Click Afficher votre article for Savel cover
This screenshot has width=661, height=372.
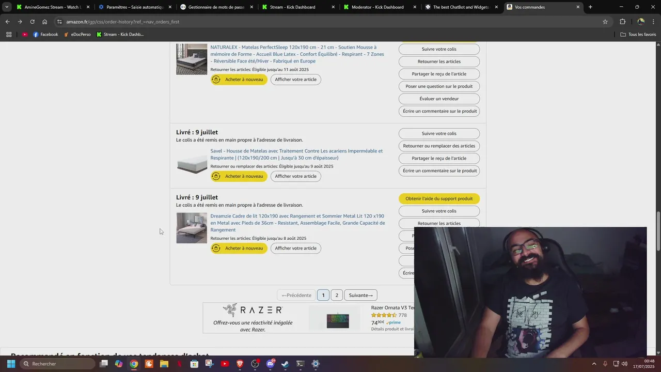tap(296, 176)
